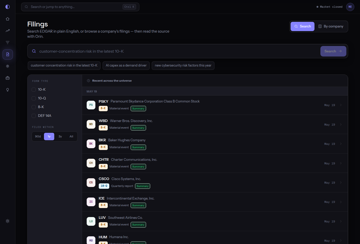Switch to the Search tab
This screenshot has width=360, height=244.
coord(302,26)
